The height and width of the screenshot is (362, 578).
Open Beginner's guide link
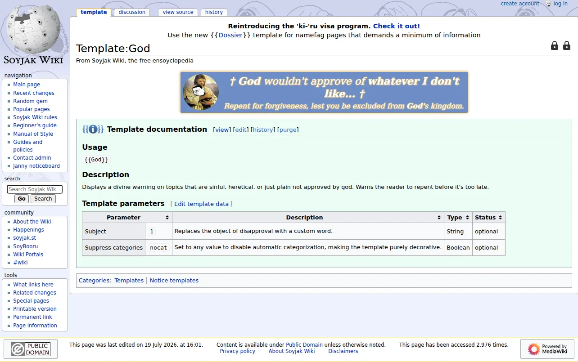pyautogui.click(x=35, y=125)
